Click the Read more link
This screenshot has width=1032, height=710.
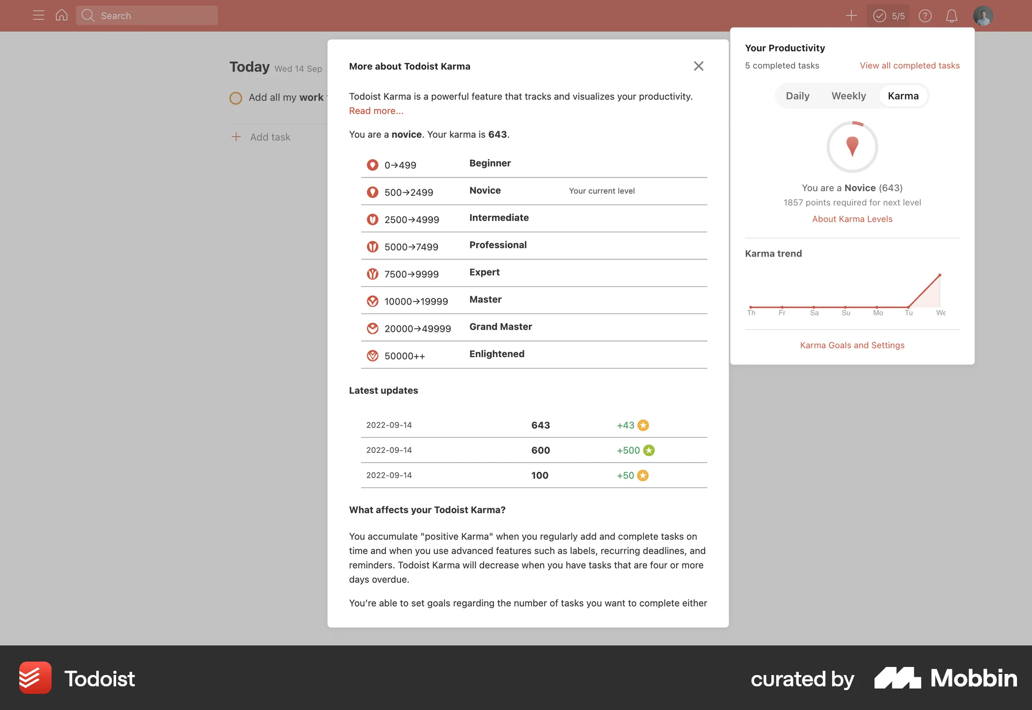pos(376,111)
